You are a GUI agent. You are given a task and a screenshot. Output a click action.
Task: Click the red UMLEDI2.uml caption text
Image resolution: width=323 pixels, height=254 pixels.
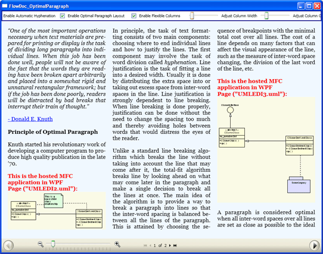click(x=43, y=182)
